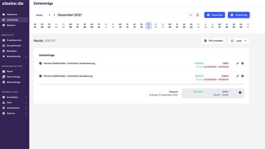Viewport: 265px width, 149px height.
Task: Switch to list view toggle in header
Action: [x=198, y=15]
